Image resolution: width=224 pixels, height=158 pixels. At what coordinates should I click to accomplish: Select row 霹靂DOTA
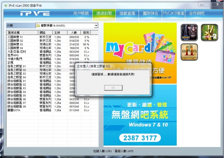(x=52, y=110)
